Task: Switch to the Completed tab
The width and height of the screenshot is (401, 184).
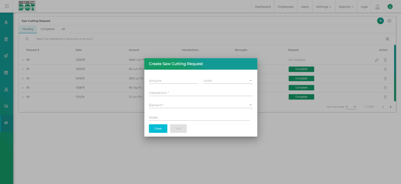Action: [x=47, y=29]
